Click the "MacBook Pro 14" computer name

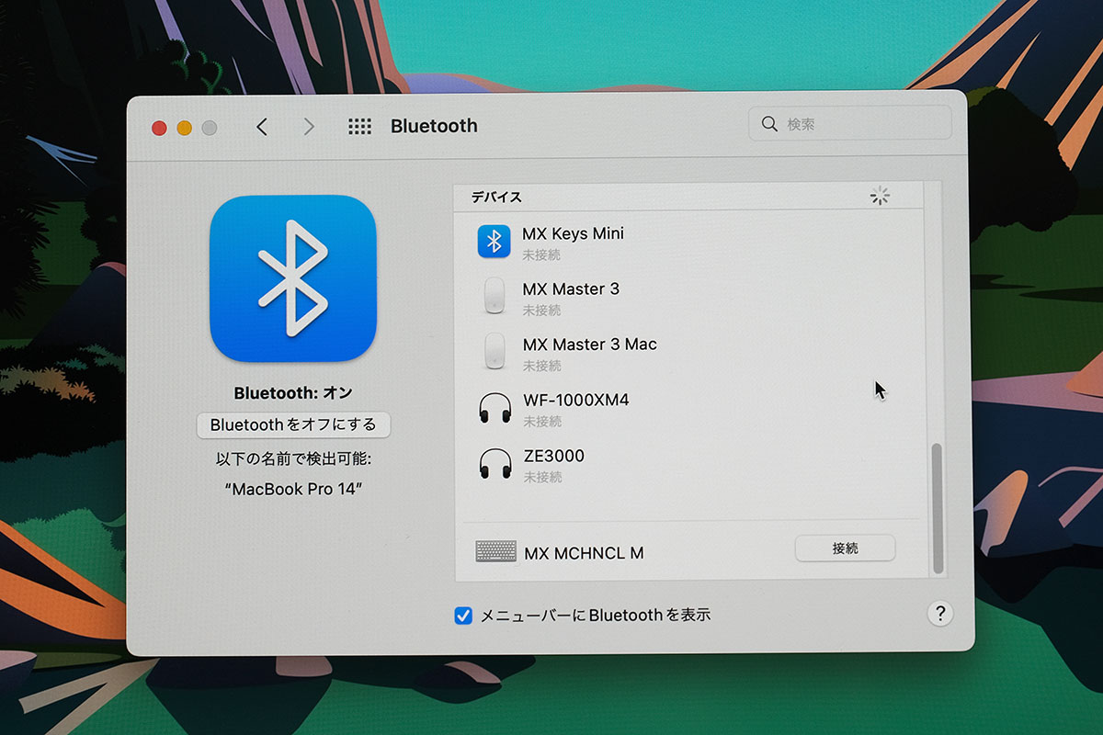click(x=293, y=489)
